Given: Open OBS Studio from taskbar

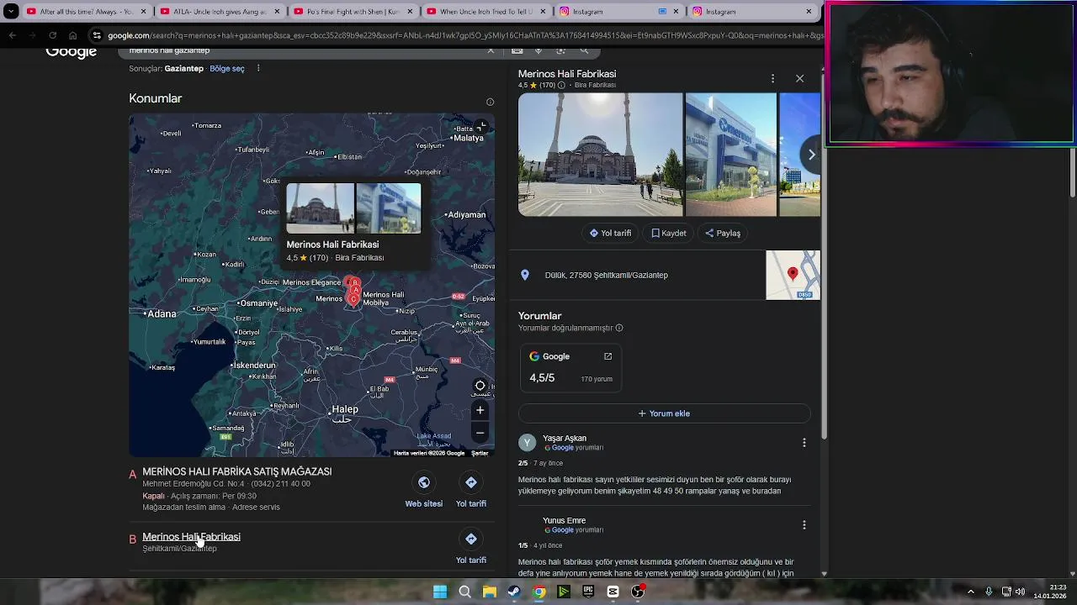Looking at the screenshot, I should [x=638, y=592].
